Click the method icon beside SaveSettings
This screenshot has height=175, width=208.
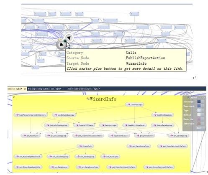tap(103, 125)
